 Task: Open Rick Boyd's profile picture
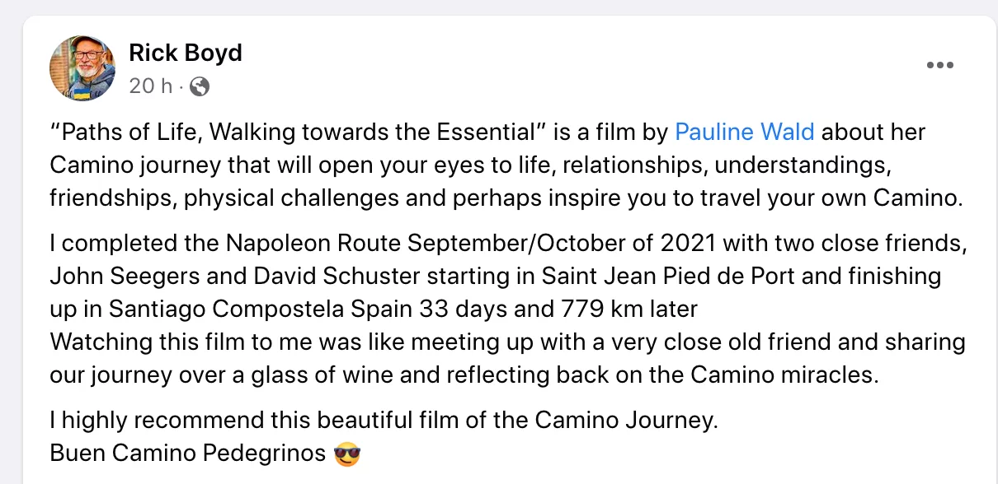82,67
